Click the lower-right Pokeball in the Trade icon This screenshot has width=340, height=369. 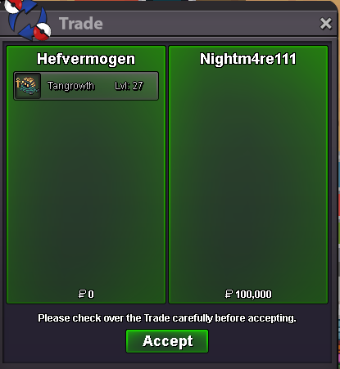pyautogui.click(x=43, y=31)
